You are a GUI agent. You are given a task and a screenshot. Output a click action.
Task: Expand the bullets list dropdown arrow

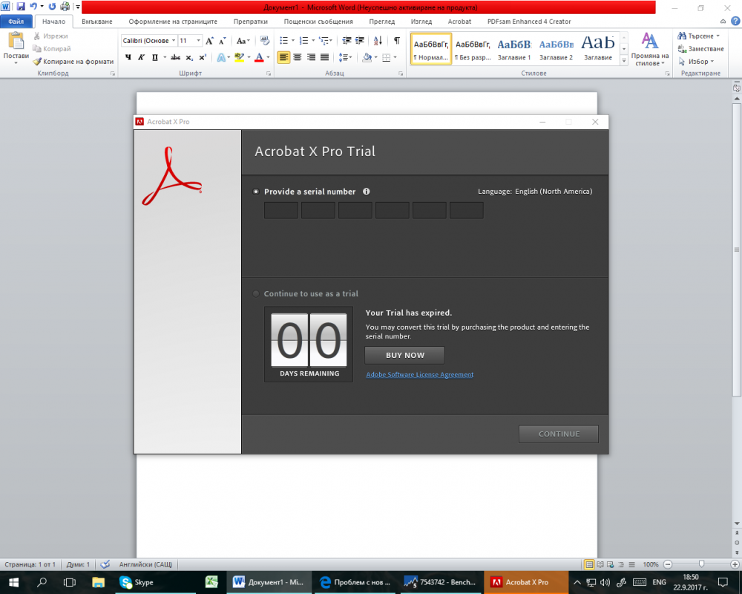click(293, 41)
